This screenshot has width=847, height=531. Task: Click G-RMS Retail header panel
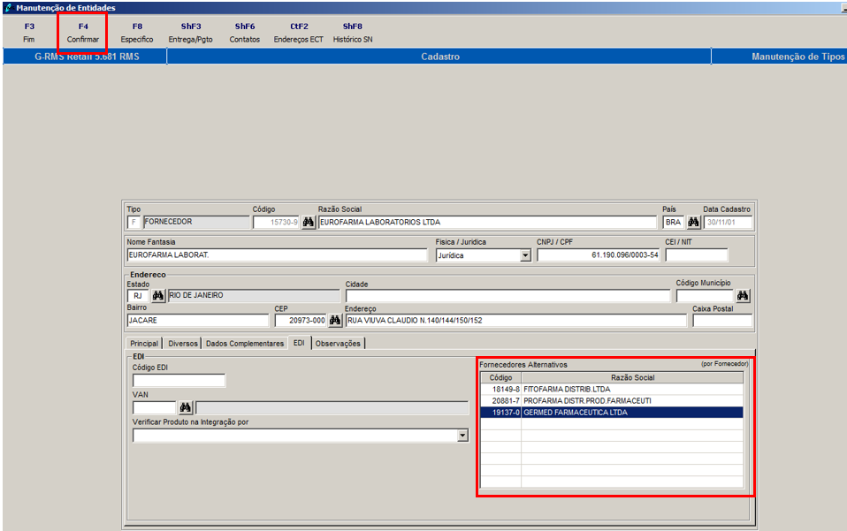(x=87, y=57)
